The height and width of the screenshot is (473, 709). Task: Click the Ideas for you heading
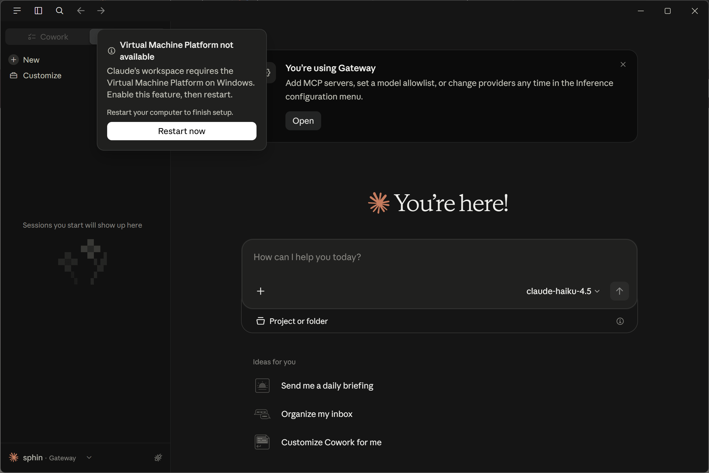coord(274,362)
